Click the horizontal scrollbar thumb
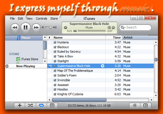The height and width of the screenshot is (114, 163). (x=79, y=100)
